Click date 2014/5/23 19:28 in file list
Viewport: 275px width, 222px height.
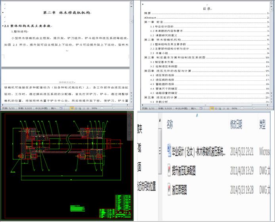(242, 190)
